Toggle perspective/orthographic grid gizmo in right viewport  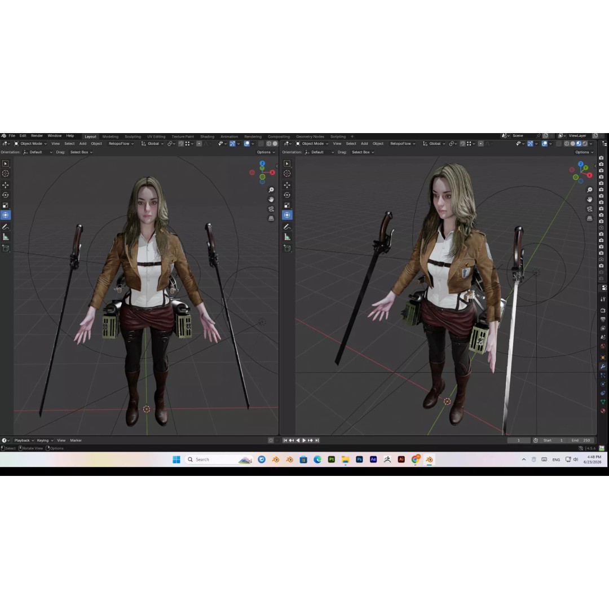[590, 218]
